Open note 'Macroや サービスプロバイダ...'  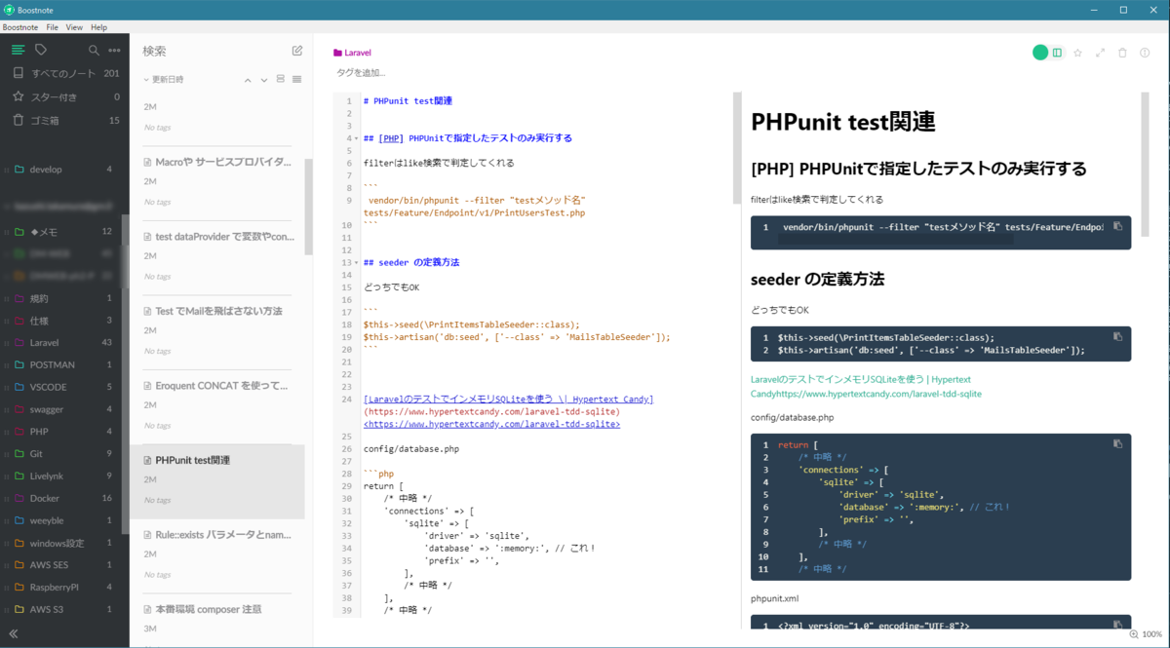pyautogui.click(x=217, y=180)
